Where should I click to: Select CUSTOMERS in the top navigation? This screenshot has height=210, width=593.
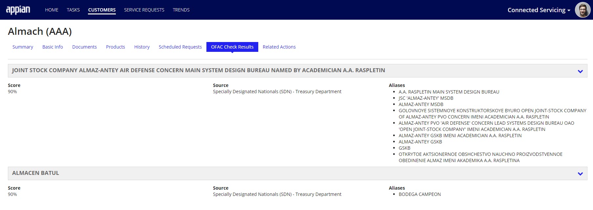click(102, 10)
